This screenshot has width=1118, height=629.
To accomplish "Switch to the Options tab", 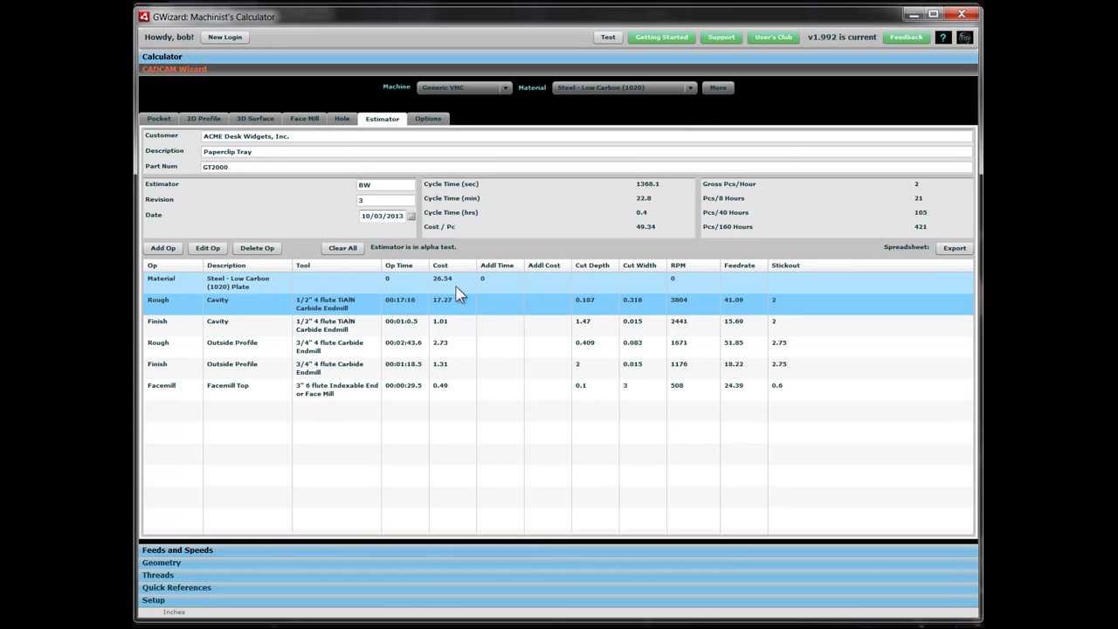I will click(x=428, y=119).
